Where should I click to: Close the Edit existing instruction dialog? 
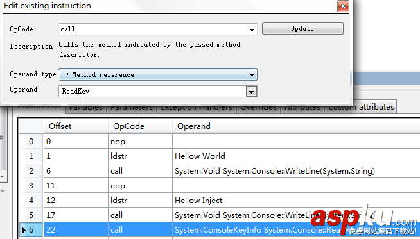(x=343, y=6)
